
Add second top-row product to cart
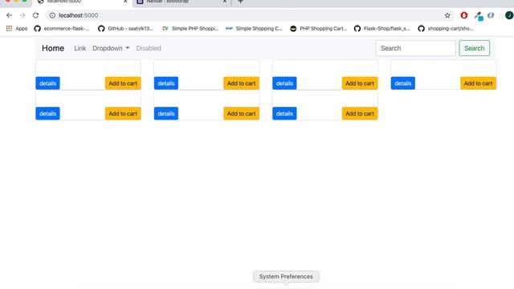[241, 83]
